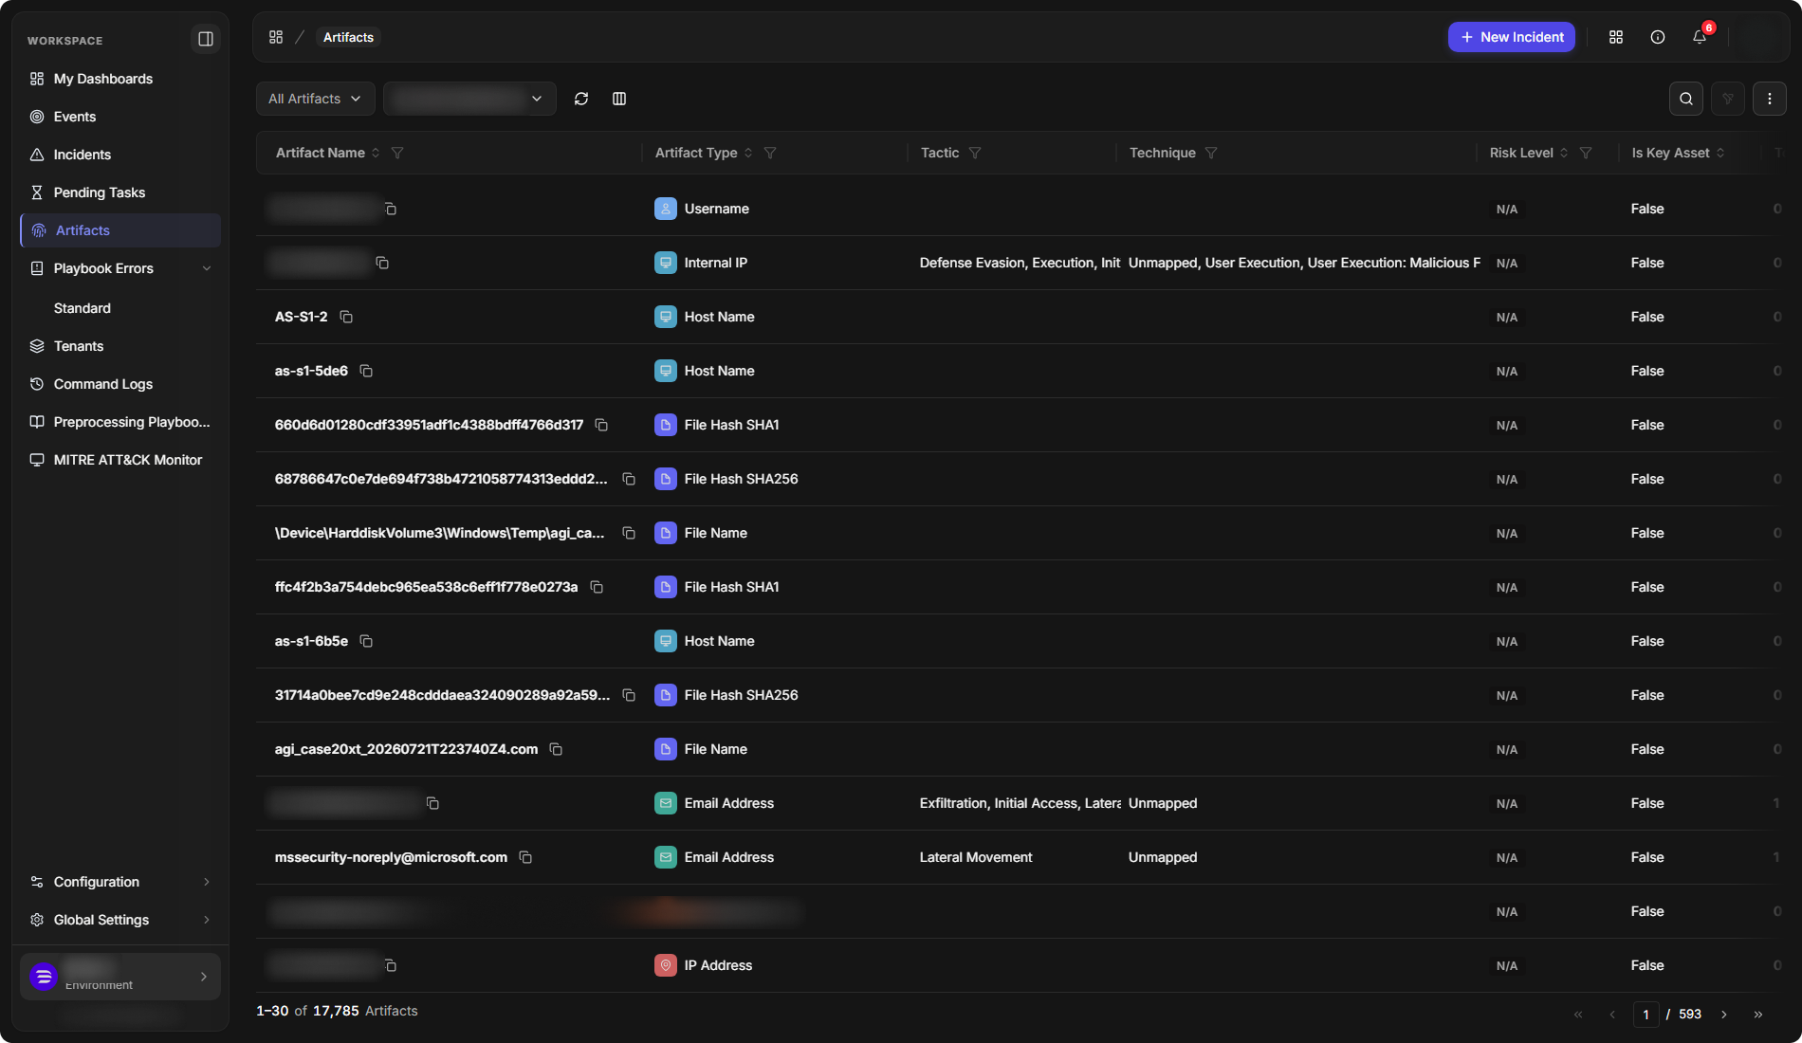The width and height of the screenshot is (1802, 1043).
Task: Open the apps grid icon beside New Incident
Action: click(1616, 37)
